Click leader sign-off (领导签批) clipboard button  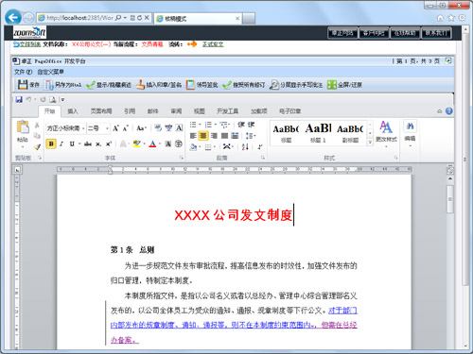coord(201,85)
